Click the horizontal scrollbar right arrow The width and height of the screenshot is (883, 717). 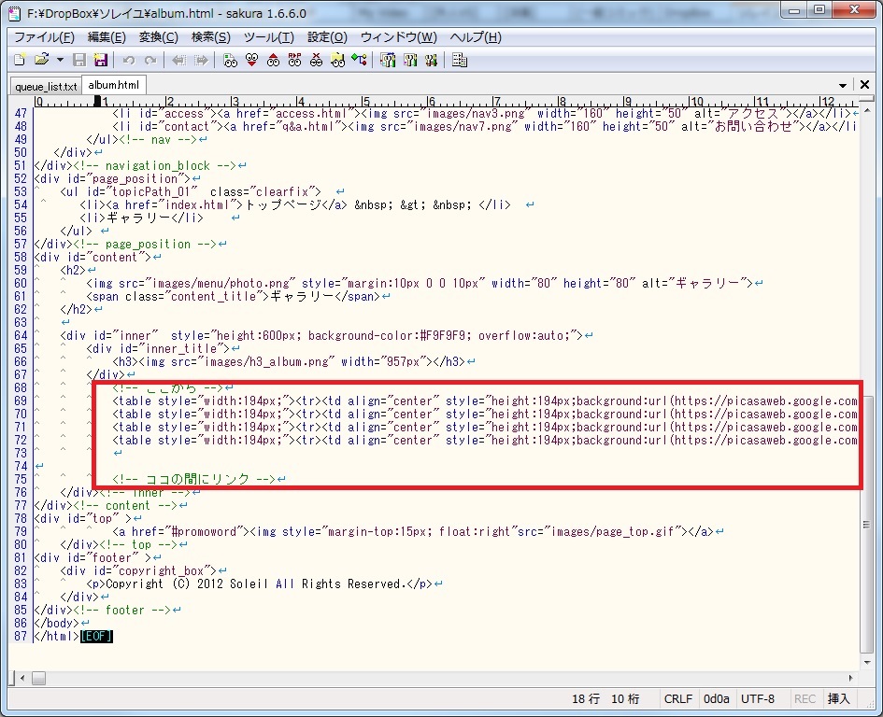[x=851, y=678]
